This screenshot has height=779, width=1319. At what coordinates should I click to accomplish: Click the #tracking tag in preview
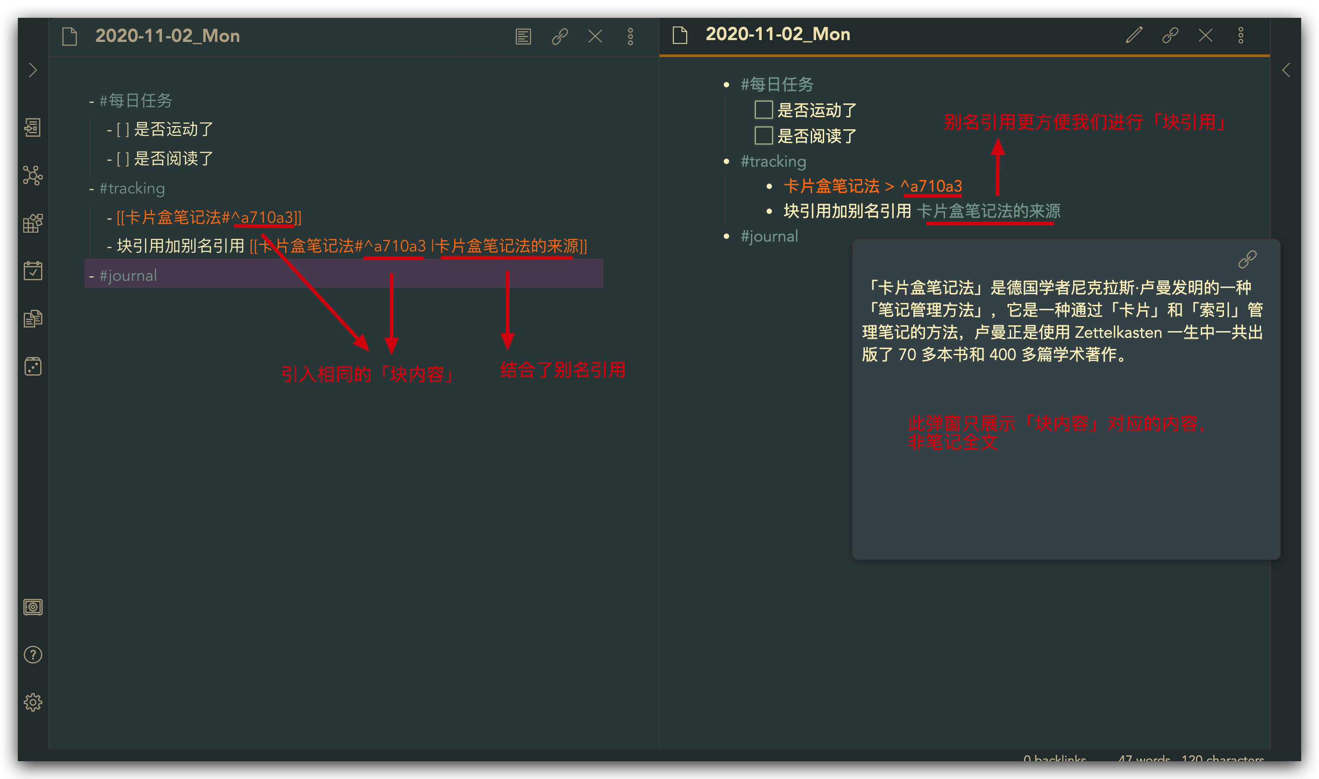pyautogui.click(x=773, y=161)
